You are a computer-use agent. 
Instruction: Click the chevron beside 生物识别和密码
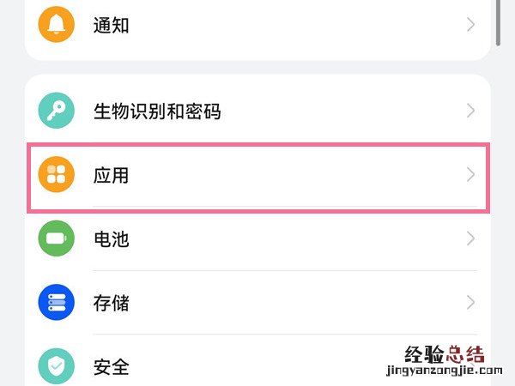click(x=470, y=111)
